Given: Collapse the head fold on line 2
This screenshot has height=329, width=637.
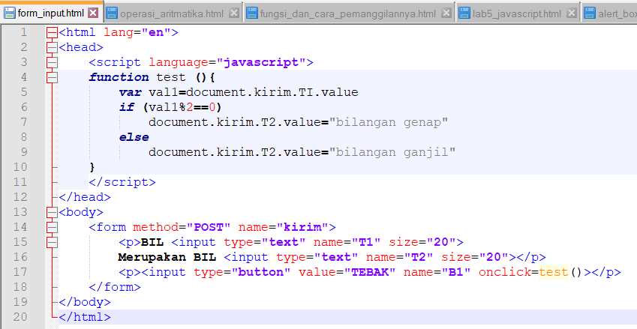Looking at the screenshot, I should tap(52, 47).
